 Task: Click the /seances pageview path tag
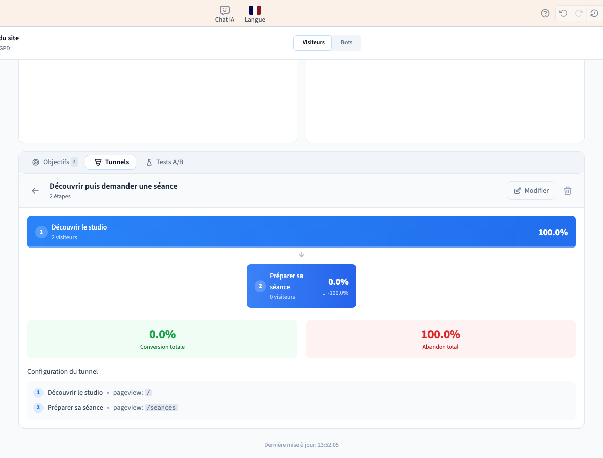point(161,407)
